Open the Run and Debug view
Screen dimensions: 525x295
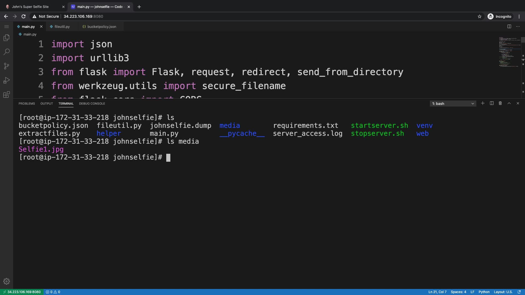click(x=7, y=80)
